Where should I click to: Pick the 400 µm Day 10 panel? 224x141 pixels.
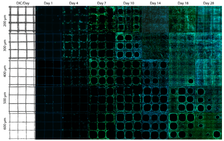[x=129, y=73]
